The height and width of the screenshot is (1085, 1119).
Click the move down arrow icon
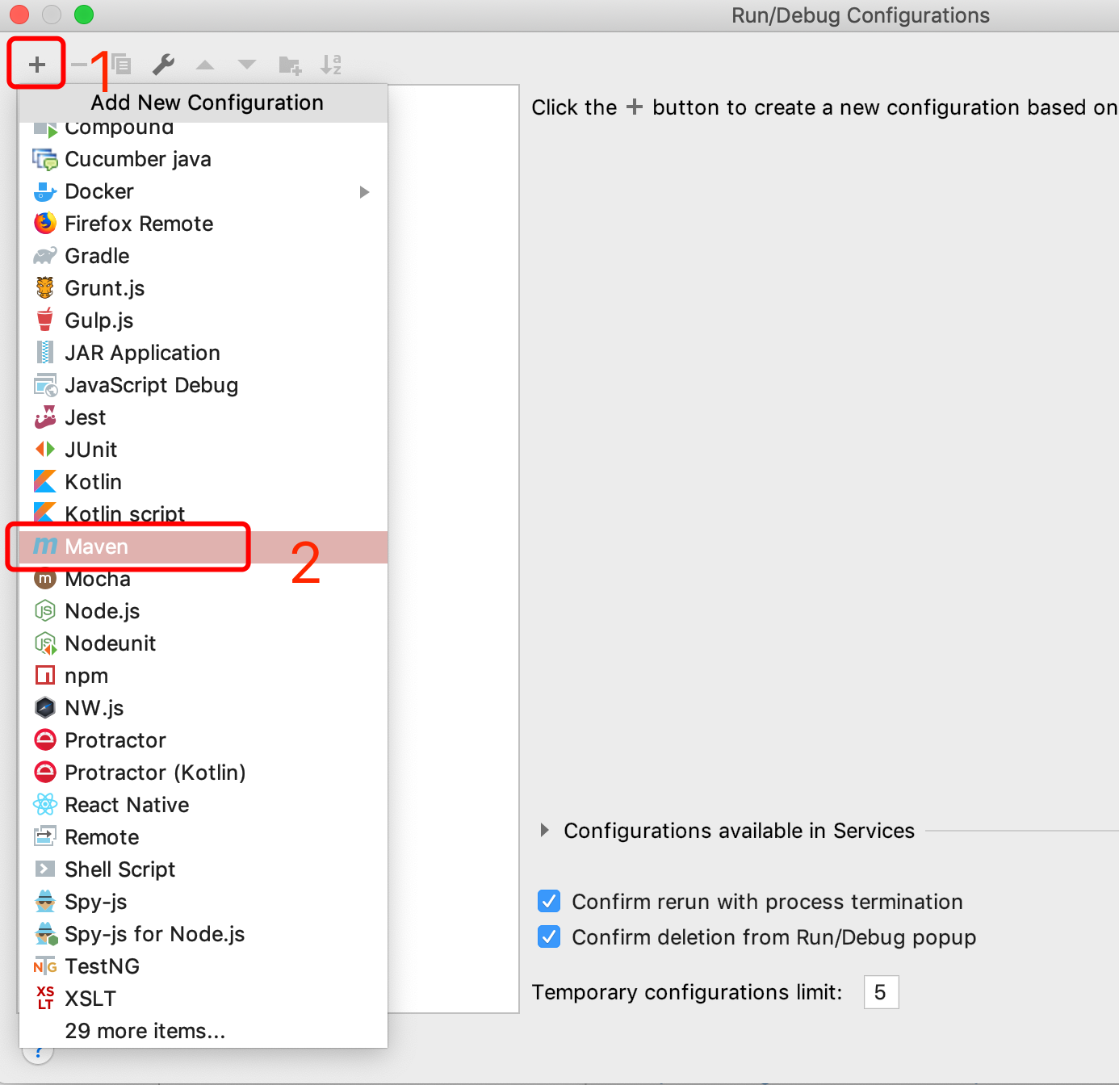click(x=247, y=65)
